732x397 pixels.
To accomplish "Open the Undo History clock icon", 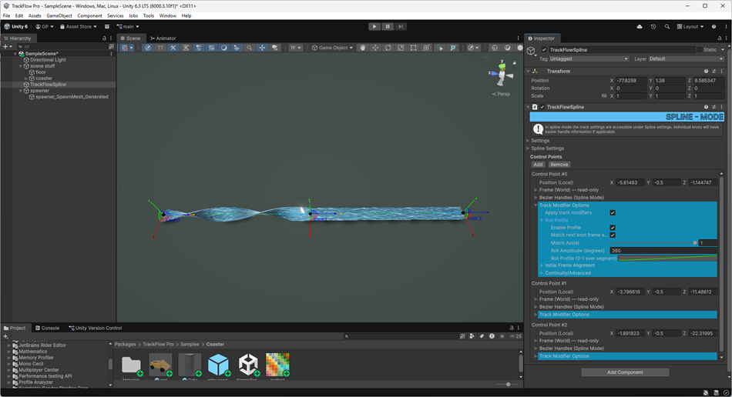I will 653,26.
